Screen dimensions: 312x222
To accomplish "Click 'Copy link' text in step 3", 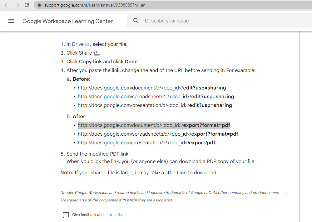I will (90, 61).
